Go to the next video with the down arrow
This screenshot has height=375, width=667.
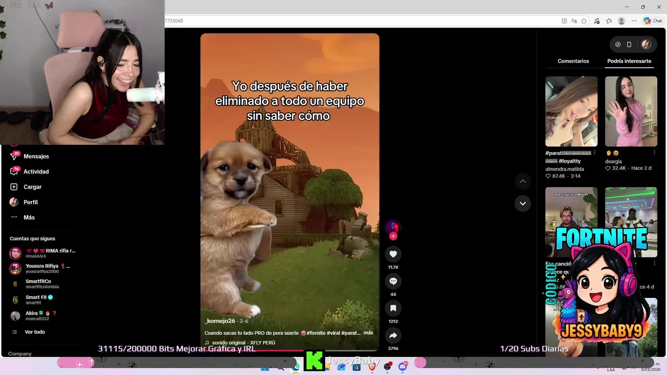coord(523,203)
